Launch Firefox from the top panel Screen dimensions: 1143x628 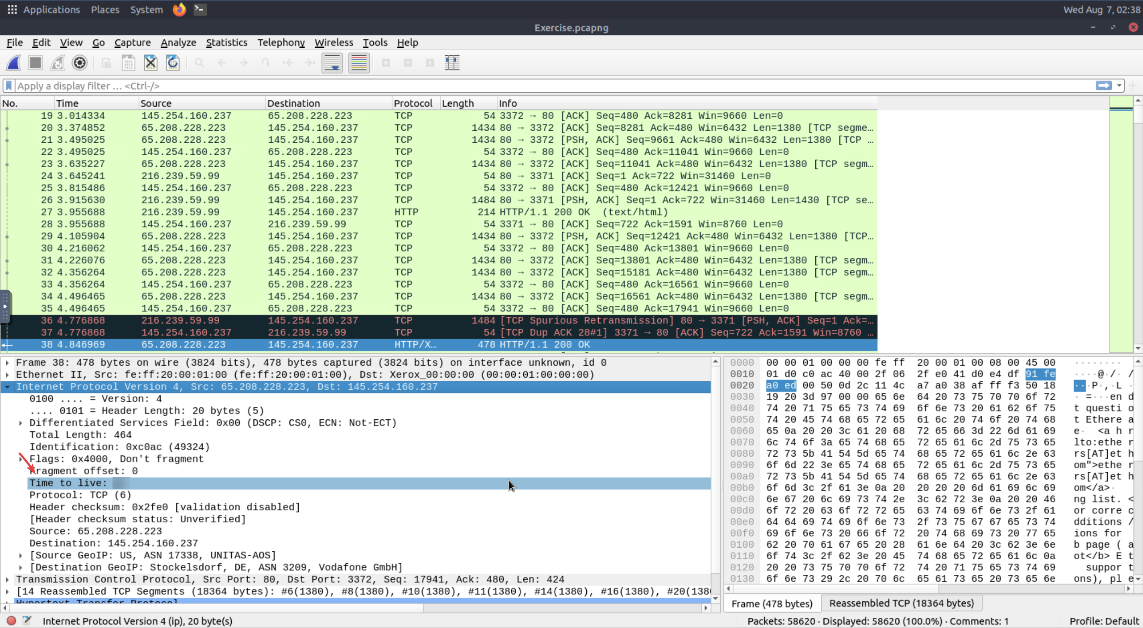pos(179,9)
